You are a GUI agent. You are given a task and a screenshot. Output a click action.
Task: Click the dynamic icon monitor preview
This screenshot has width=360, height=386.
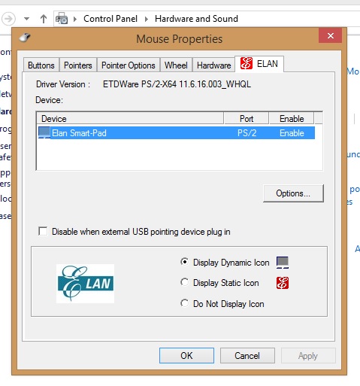pos(283,263)
